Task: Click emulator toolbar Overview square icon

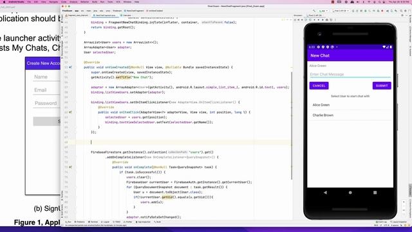Action: [x=323, y=20]
